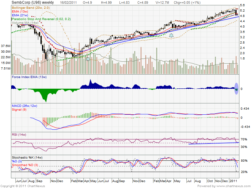The height and width of the screenshot is (188, 251).
Task: Click the date label 16/02/2011
Action: tap(68, 3)
